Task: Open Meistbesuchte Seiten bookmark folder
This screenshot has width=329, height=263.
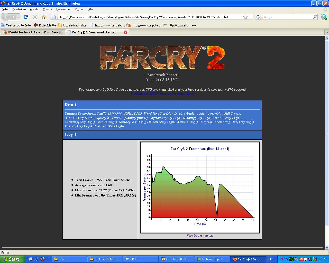Action: (17, 25)
